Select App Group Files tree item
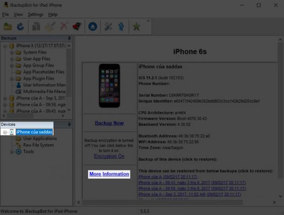 [x=38, y=65]
